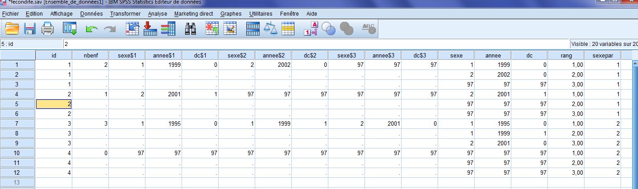Insert cases using the toolbar icon

(x=212, y=29)
